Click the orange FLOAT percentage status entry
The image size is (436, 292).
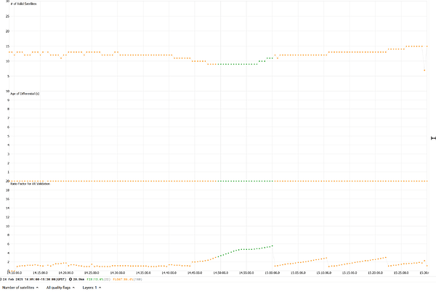pyautogui.click(x=127, y=279)
